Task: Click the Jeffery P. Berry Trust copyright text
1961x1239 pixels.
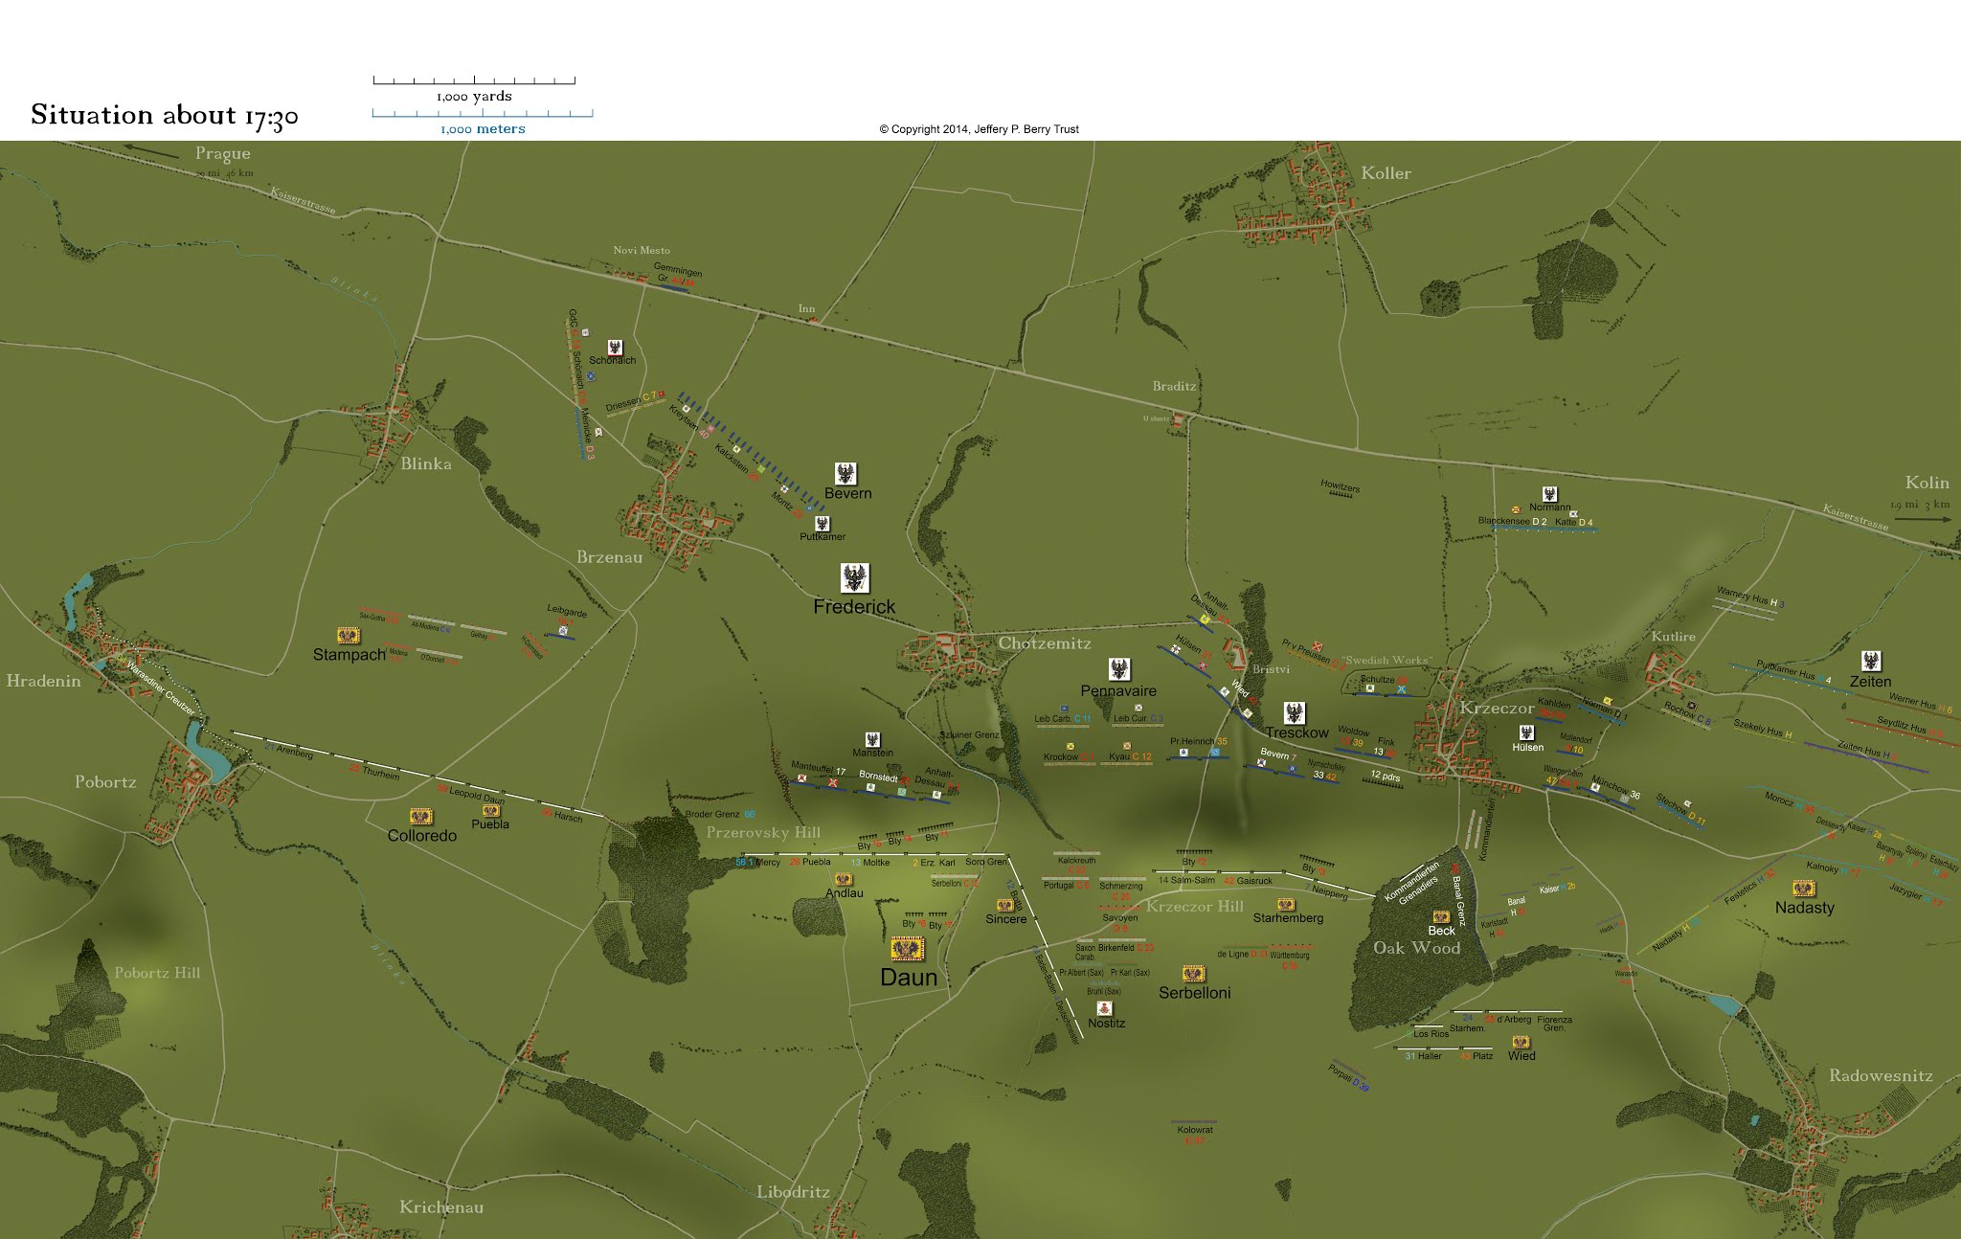Action: click(x=979, y=127)
